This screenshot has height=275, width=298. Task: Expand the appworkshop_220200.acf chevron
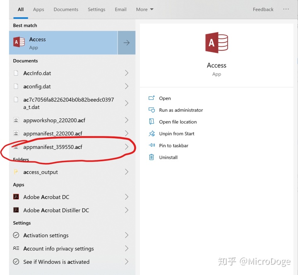click(127, 120)
